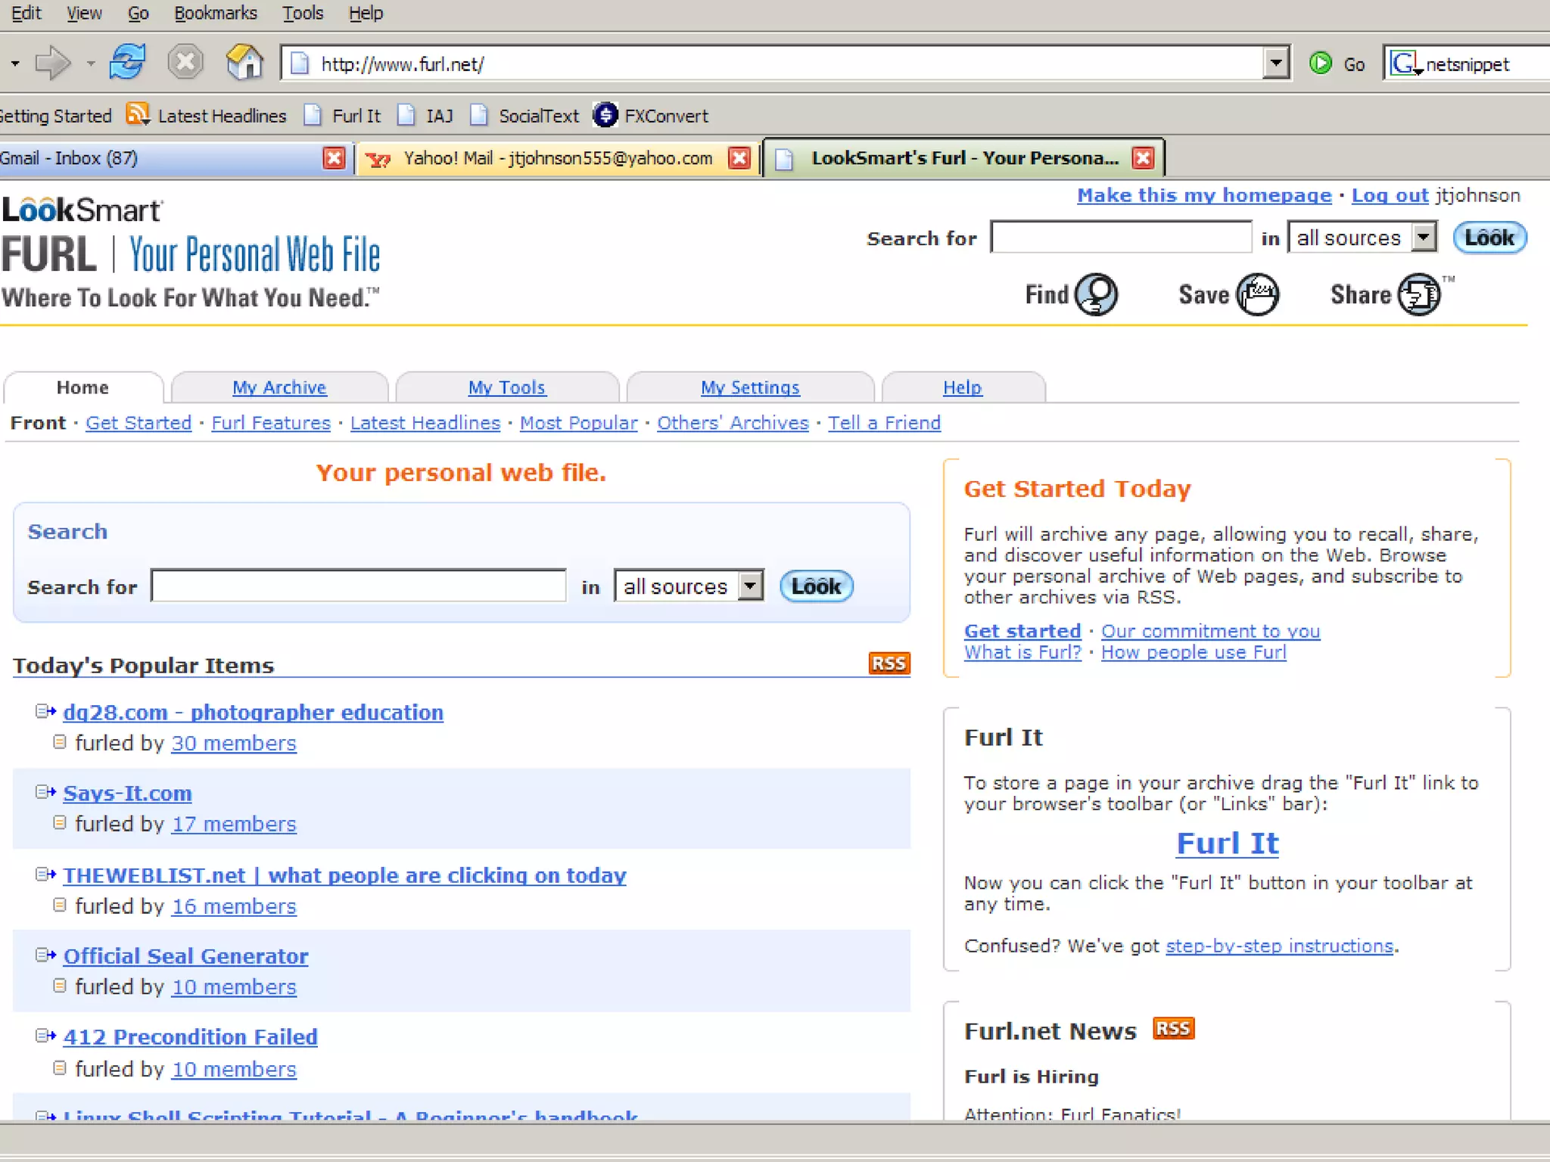Click the Latest Headlines RSS bookmark icon
The image size is (1550, 1162).
[138, 114]
